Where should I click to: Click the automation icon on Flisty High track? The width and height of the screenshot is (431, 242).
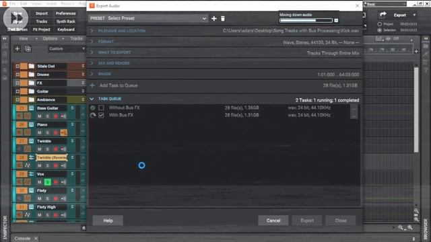coord(27,215)
